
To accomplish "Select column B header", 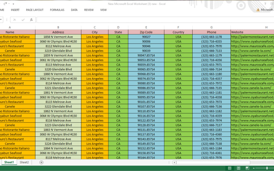I will 58,27.
